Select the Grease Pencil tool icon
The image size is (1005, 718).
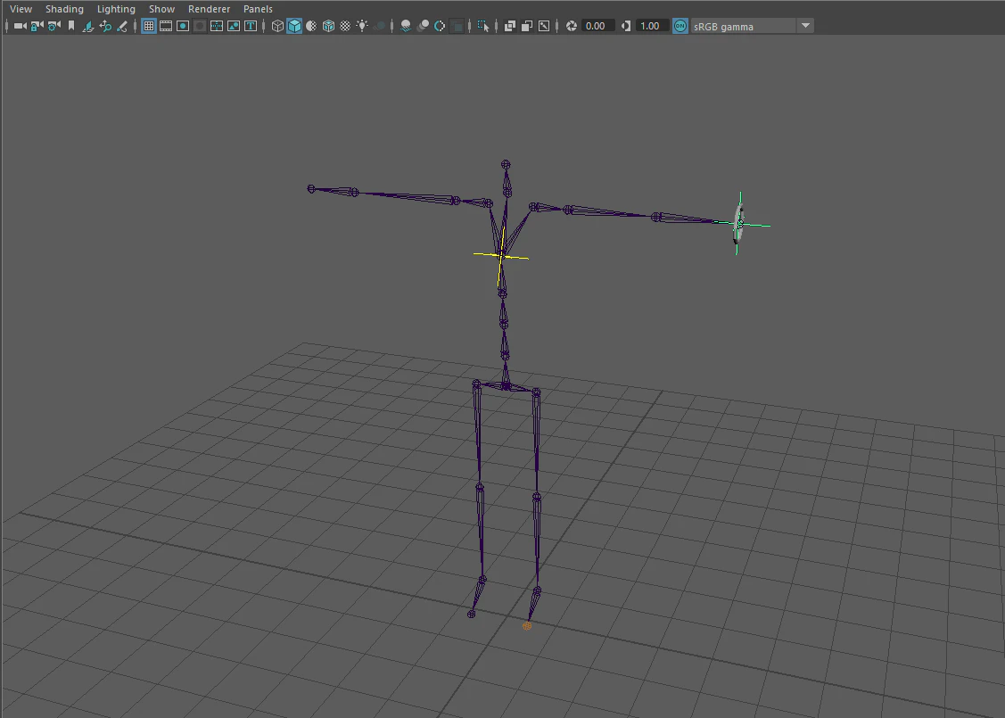point(122,26)
